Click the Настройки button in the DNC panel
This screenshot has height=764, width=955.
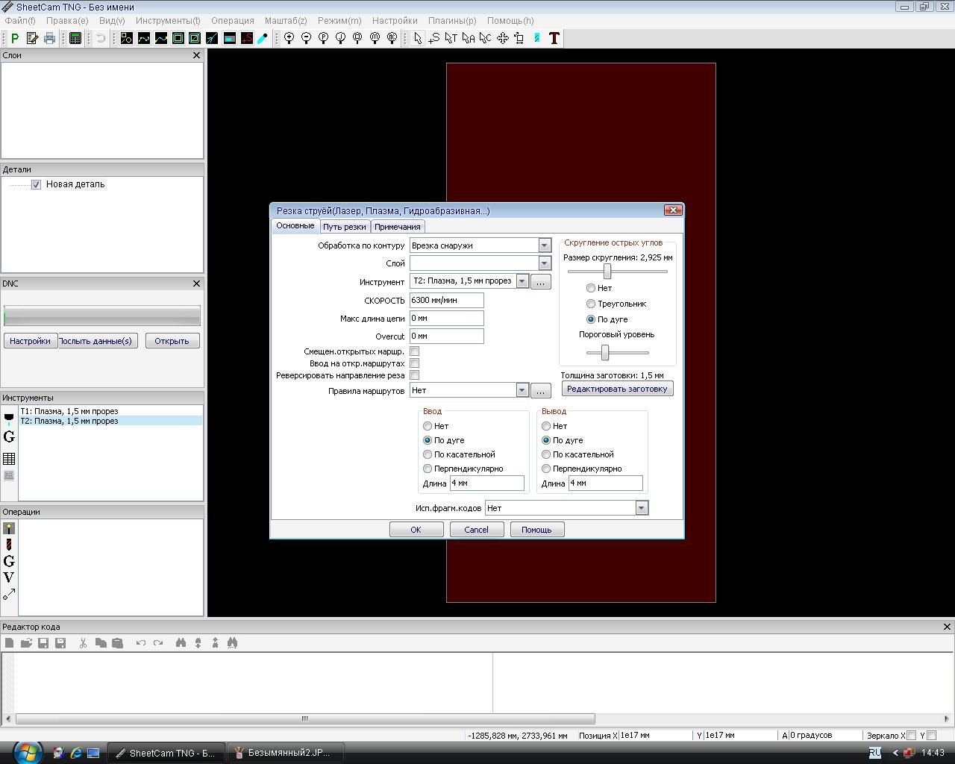point(31,341)
